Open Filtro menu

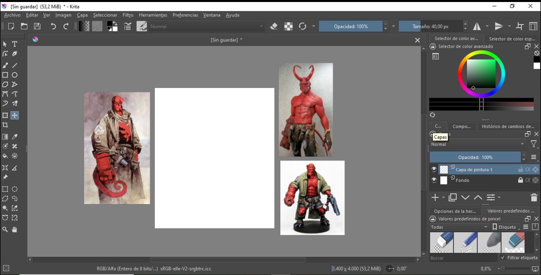pos(128,15)
